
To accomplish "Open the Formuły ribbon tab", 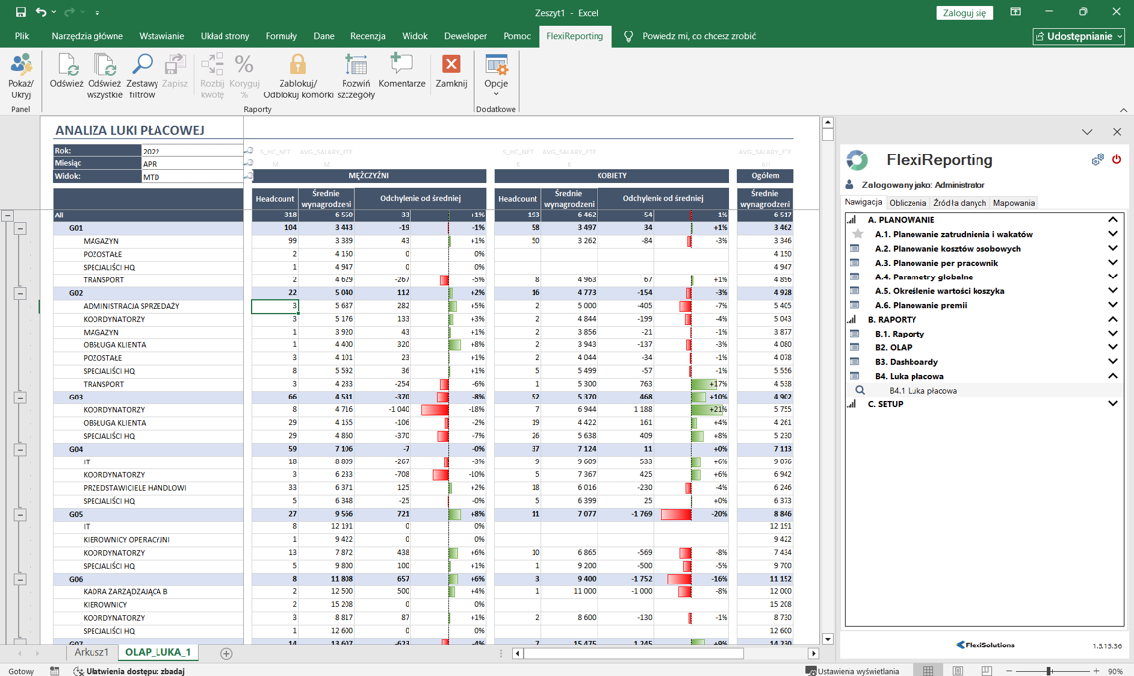I will coord(281,36).
